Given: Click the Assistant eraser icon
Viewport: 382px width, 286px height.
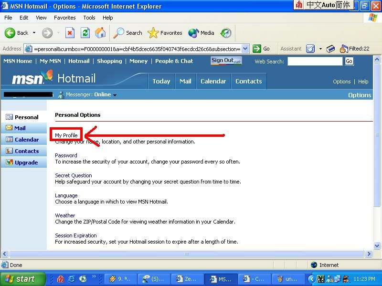Looking at the screenshot, I should point(330,49).
